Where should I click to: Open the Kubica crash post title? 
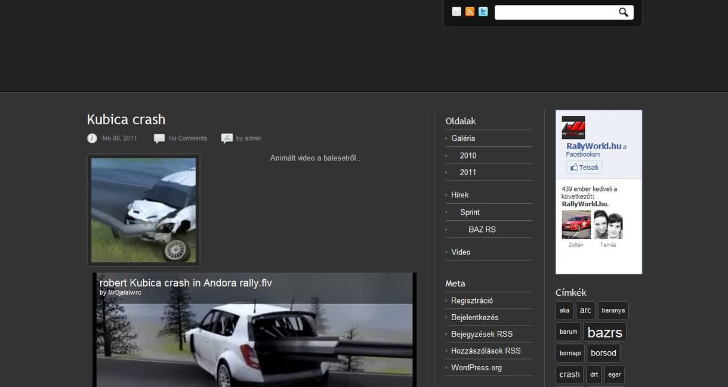pyautogui.click(x=126, y=119)
